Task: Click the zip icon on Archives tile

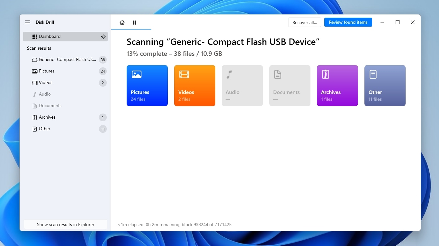Action: (325, 74)
